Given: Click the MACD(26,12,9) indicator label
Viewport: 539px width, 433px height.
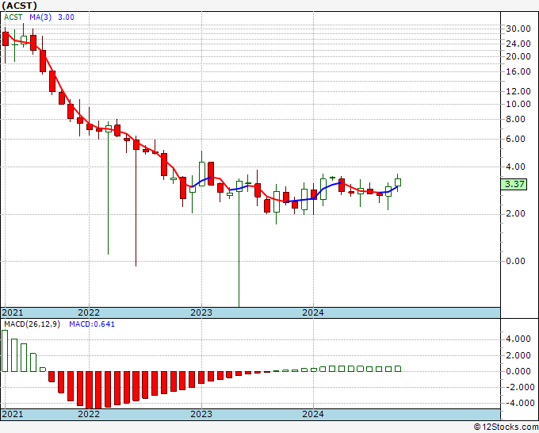Looking at the screenshot, I should click(32, 324).
